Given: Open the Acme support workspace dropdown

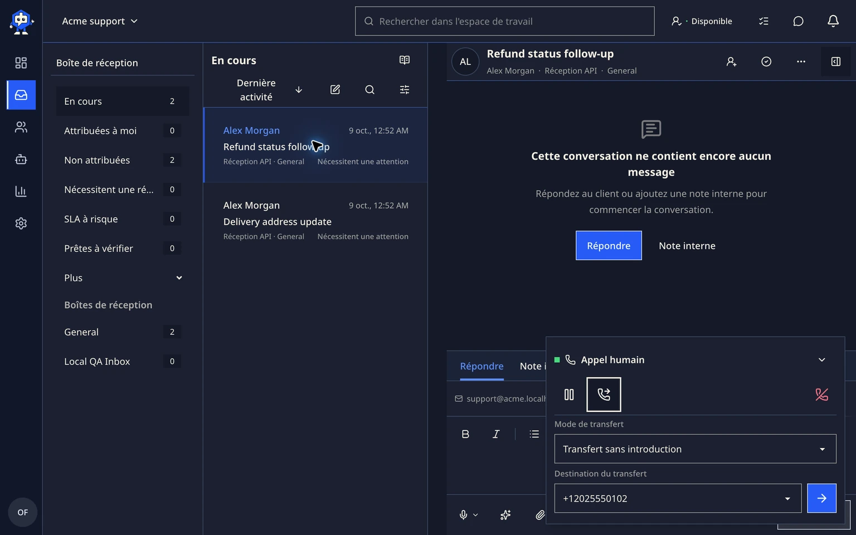Looking at the screenshot, I should pyautogui.click(x=100, y=21).
